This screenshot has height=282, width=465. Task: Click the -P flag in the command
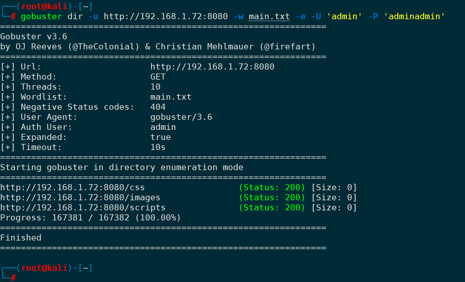373,16
